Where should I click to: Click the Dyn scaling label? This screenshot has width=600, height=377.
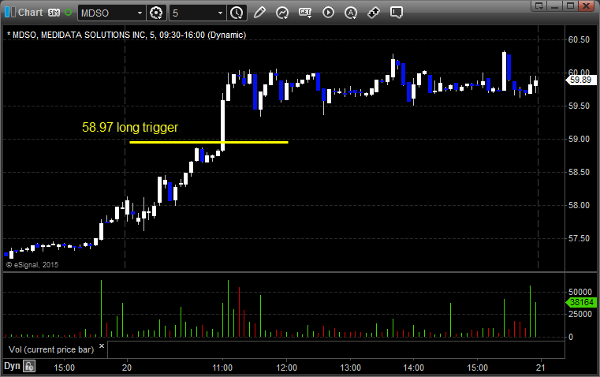[x=12, y=366]
